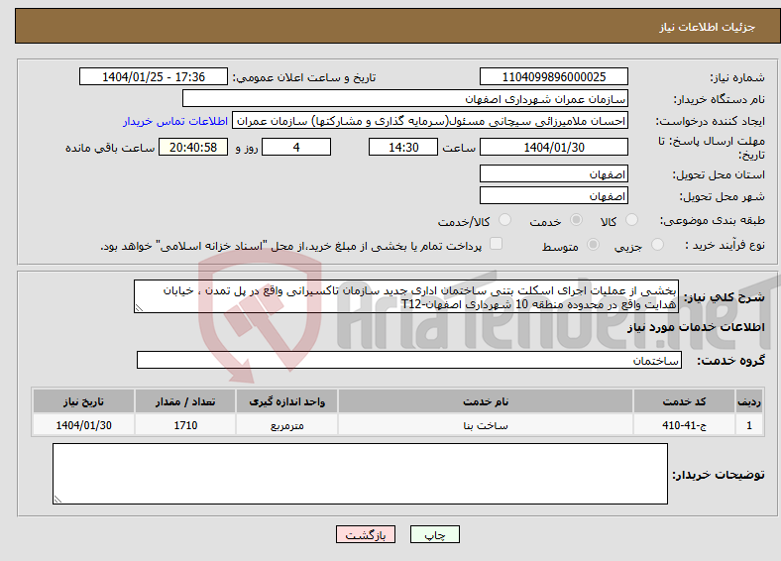Click the تعداد / مقدار column header
Viewport: 781px width, 561px height.
[x=185, y=401]
